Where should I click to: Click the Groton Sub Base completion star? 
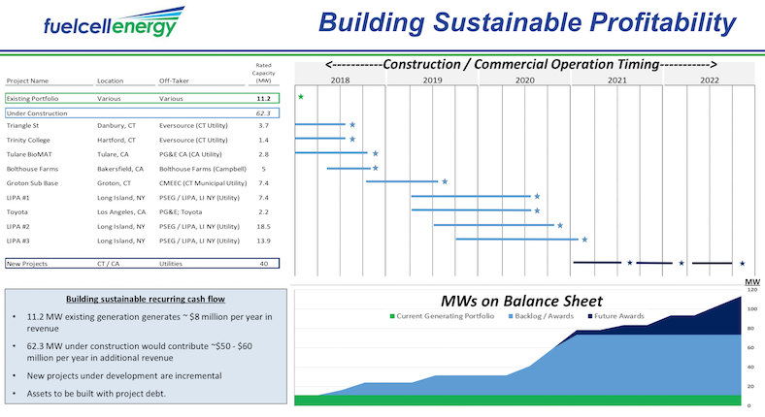point(445,181)
